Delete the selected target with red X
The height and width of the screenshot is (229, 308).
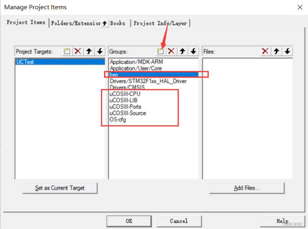[78, 51]
